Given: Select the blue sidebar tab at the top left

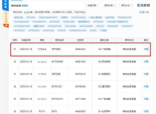Looking at the screenshot, I should pos(6,5).
